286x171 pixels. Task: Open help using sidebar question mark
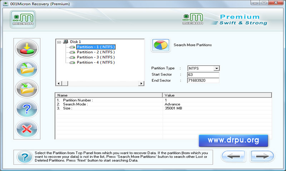click(27, 109)
